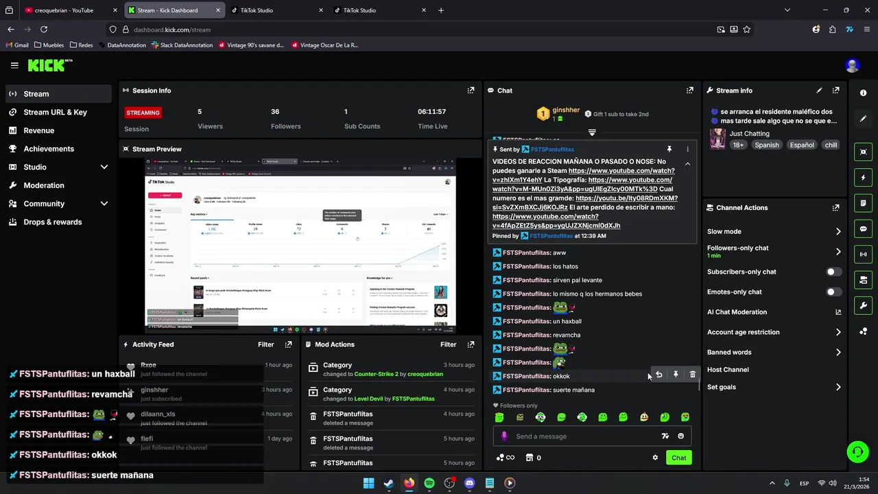Edit stream info with the pencil icon

pos(819,91)
